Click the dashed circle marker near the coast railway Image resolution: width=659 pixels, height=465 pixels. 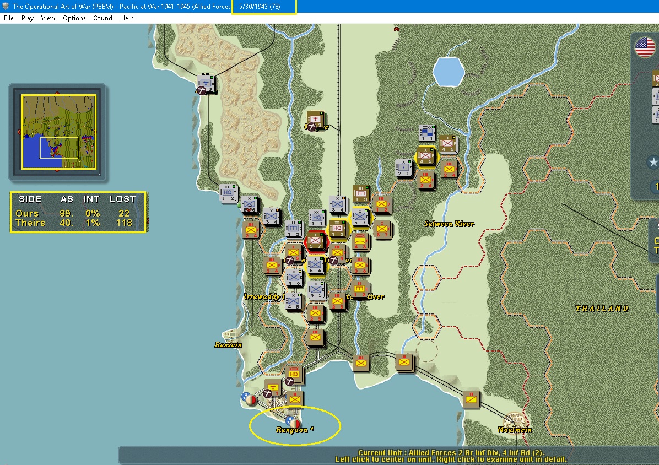click(x=427, y=351)
